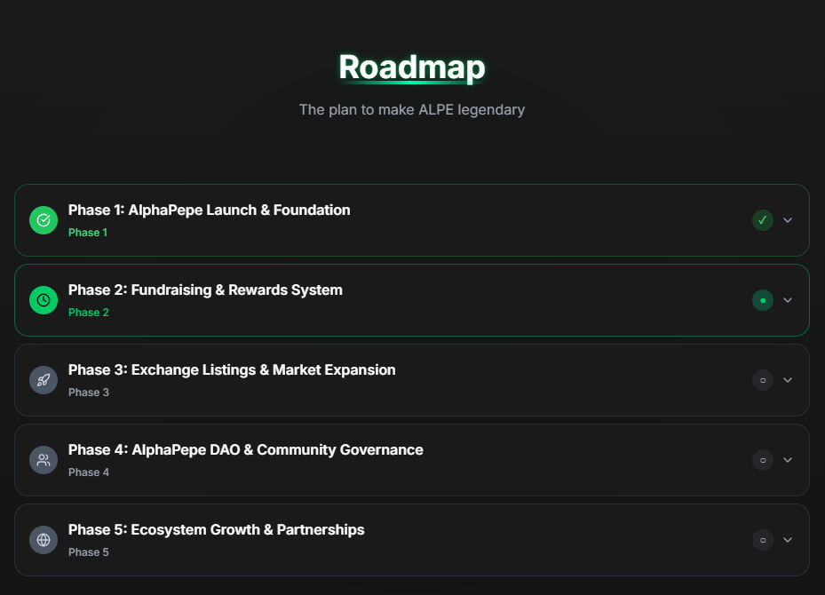Open Phase 3 details with chevron
The height and width of the screenshot is (595, 825).
(x=788, y=380)
